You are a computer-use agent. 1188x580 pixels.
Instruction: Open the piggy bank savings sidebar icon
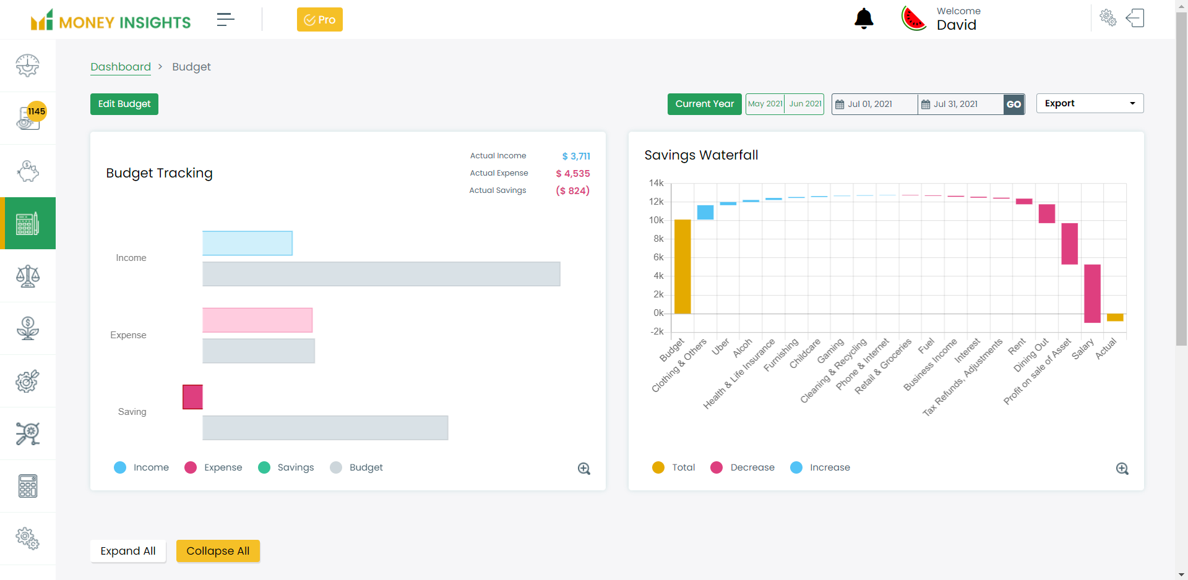[28, 171]
